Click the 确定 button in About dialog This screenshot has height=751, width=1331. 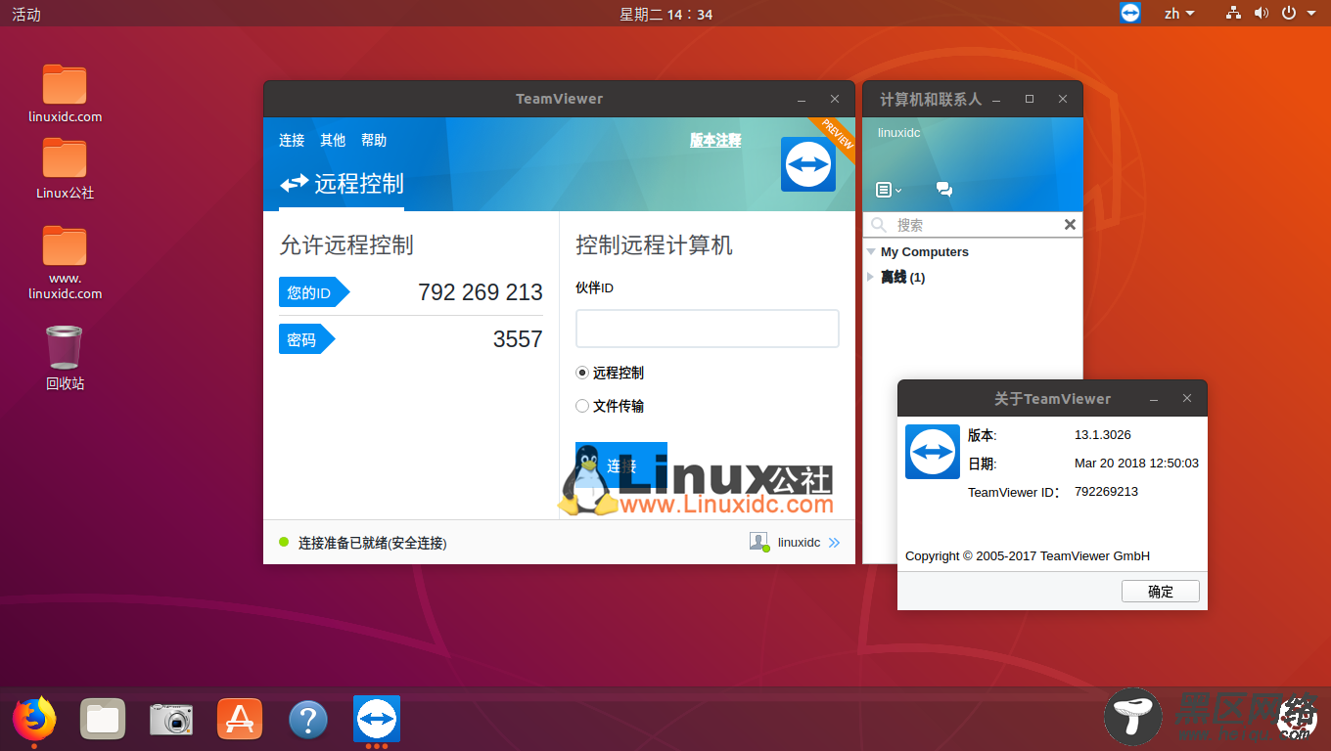[x=1161, y=592]
